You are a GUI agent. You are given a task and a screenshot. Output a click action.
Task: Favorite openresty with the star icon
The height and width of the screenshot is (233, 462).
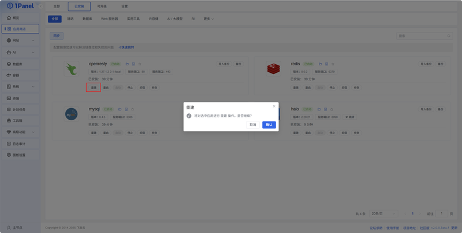pyautogui.click(x=140, y=64)
